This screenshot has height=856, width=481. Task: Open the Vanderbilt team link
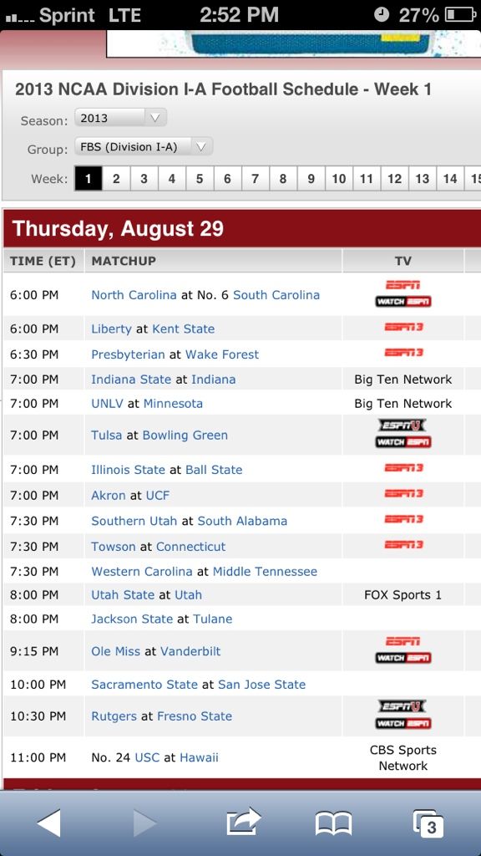click(190, 651)
